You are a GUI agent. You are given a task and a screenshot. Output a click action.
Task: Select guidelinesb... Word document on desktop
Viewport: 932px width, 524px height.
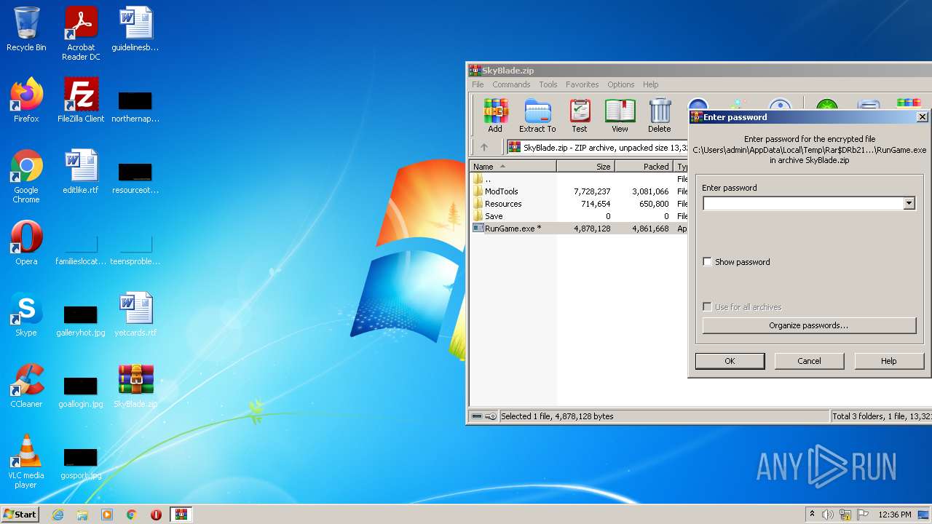pyautogui.click(x=135, y=29)
